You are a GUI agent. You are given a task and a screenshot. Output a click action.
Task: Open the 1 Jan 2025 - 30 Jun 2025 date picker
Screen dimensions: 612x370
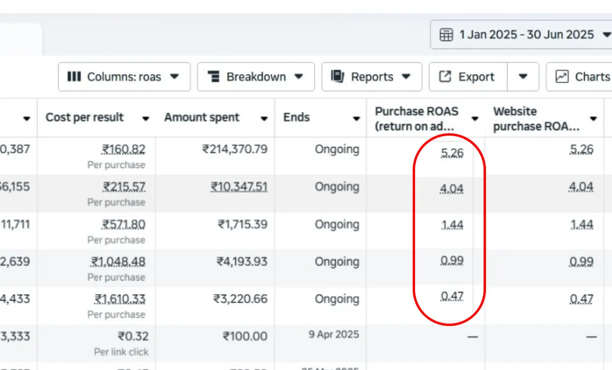[526, 35]
